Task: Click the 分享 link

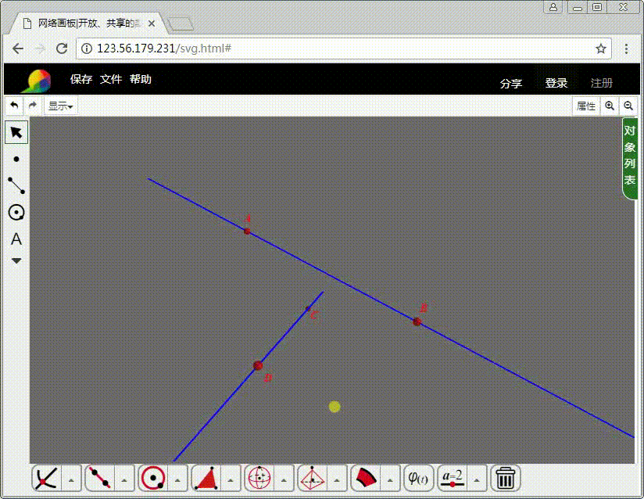Action: click(511, 84)
